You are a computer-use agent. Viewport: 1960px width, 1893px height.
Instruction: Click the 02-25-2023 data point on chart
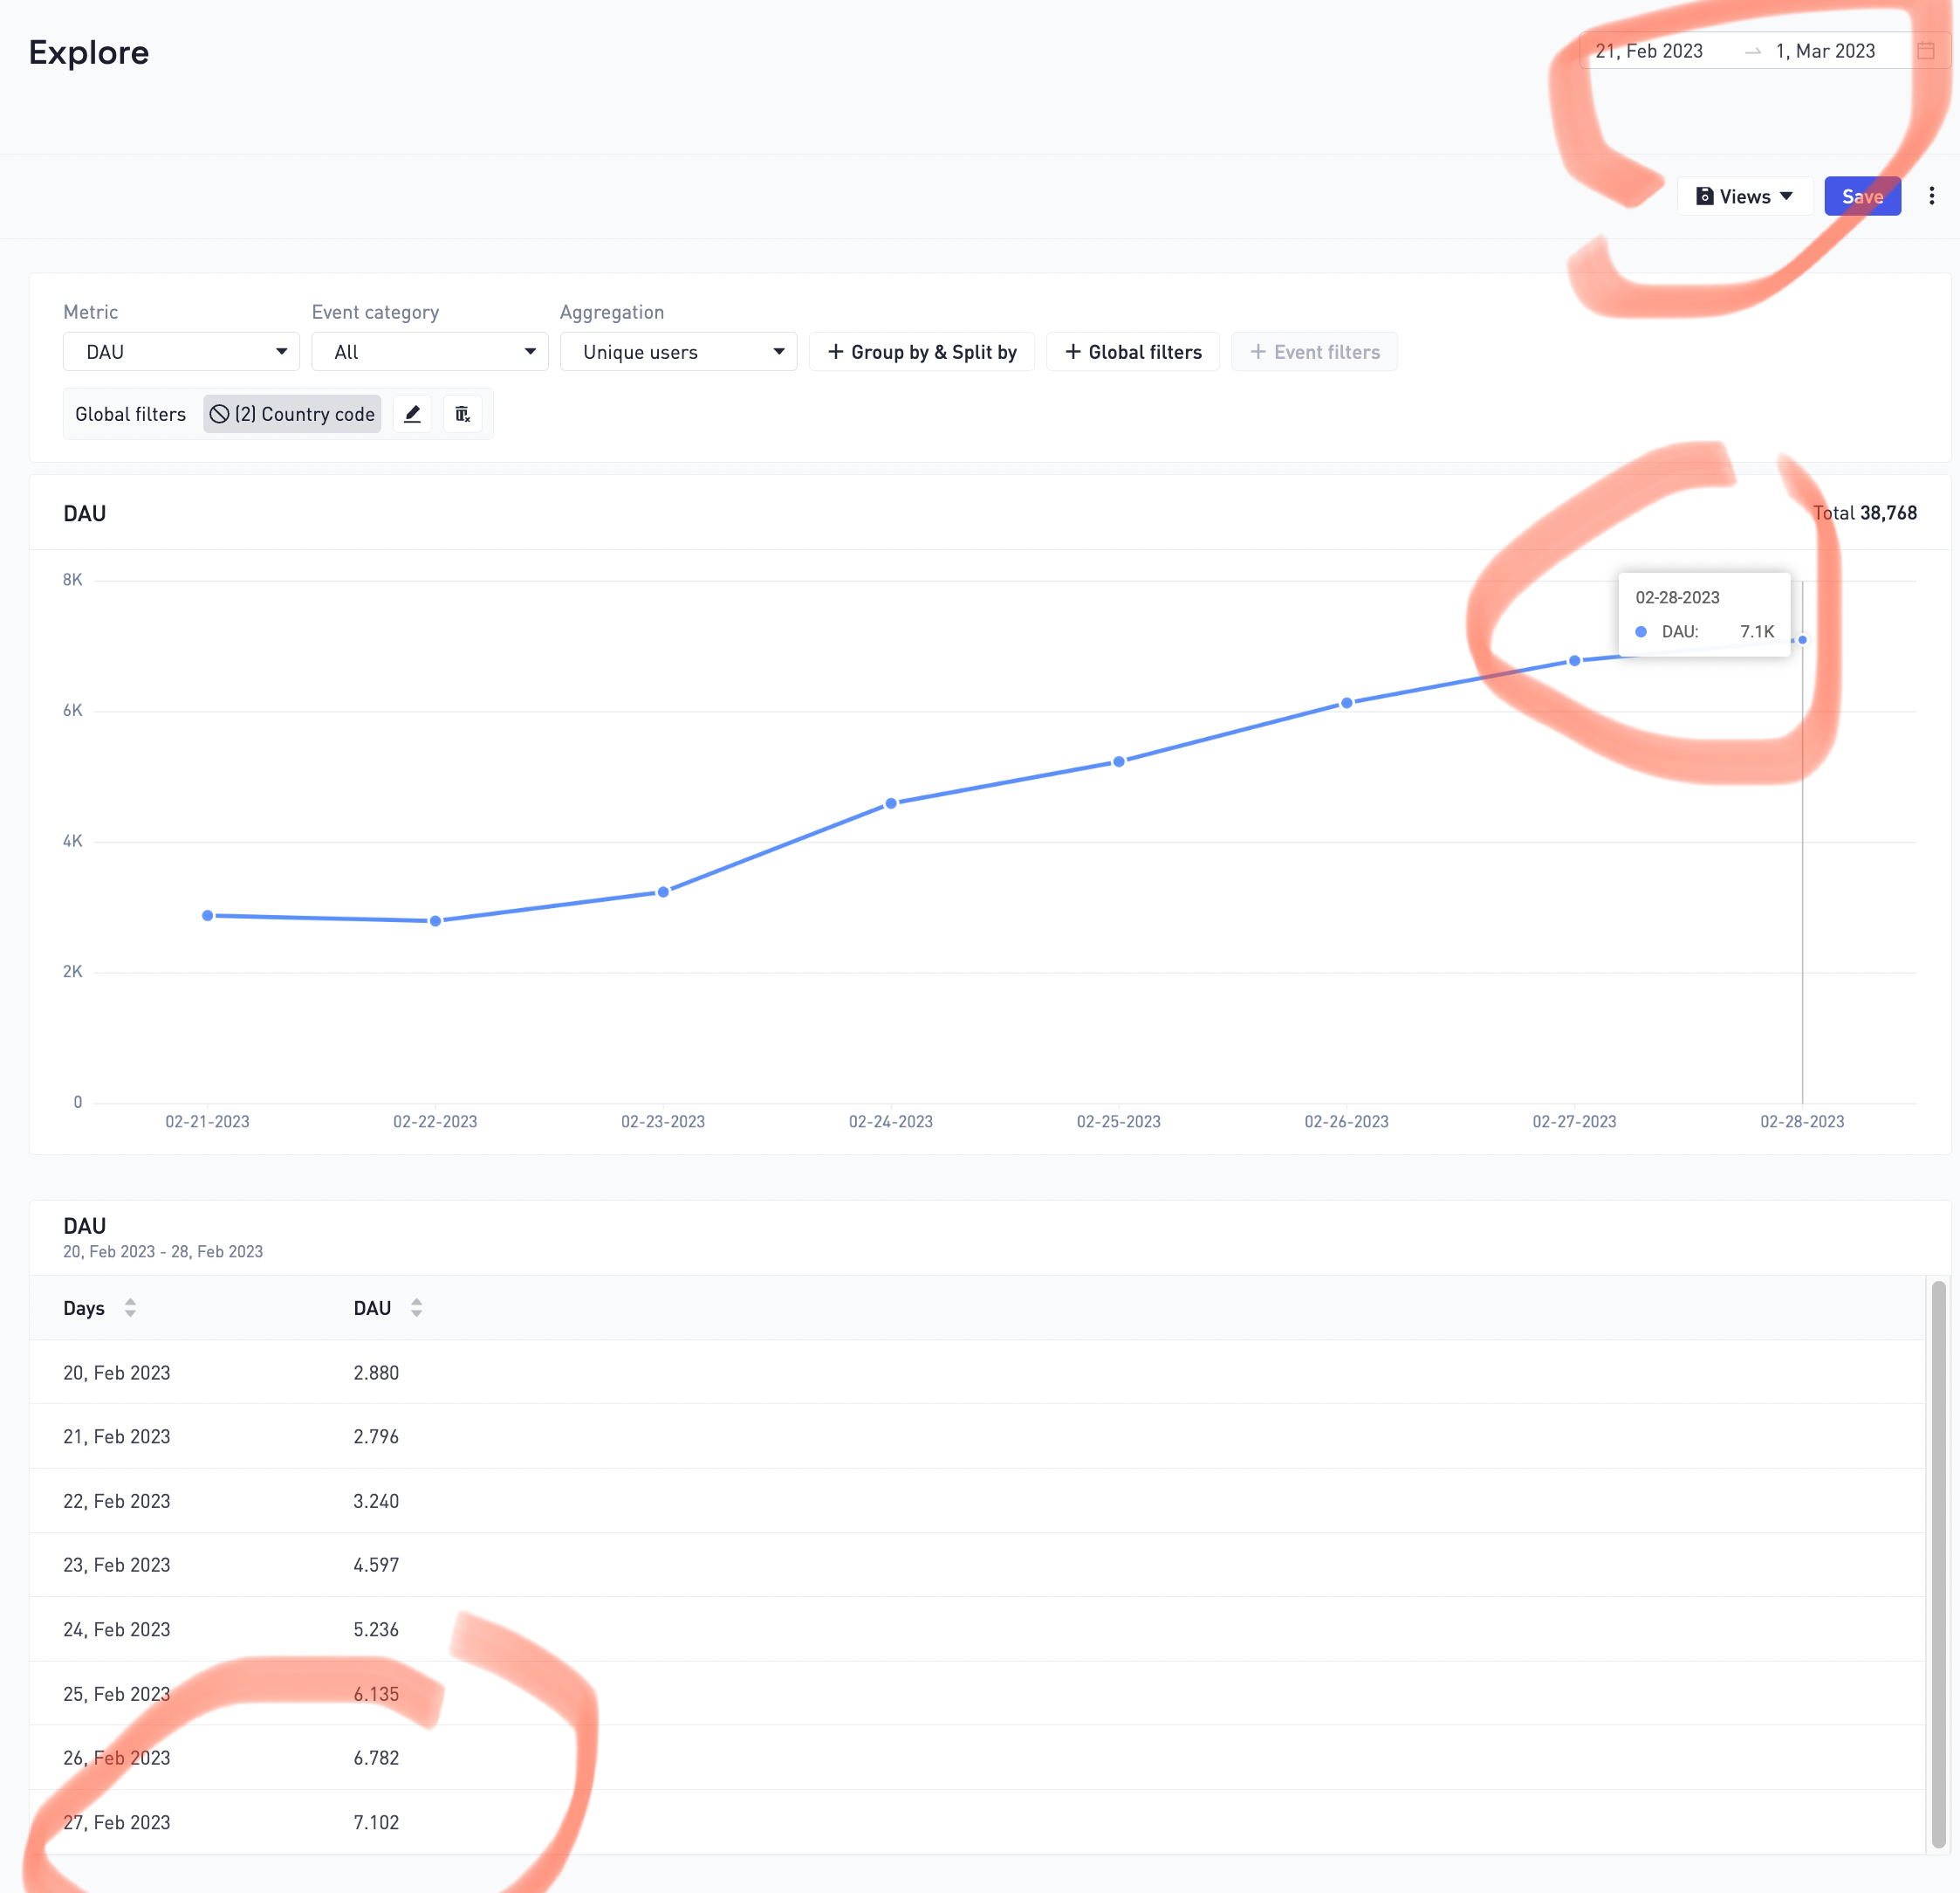pyautogui.click(x=1119, y=761)
